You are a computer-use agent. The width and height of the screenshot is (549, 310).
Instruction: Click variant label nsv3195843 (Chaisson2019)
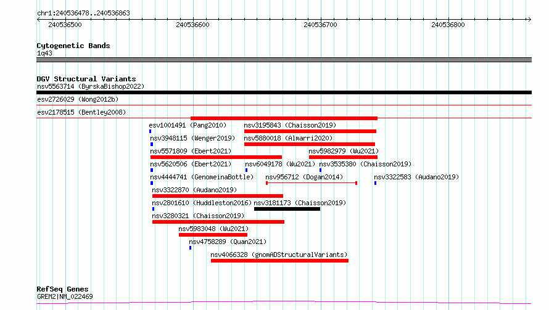(290, 125)
